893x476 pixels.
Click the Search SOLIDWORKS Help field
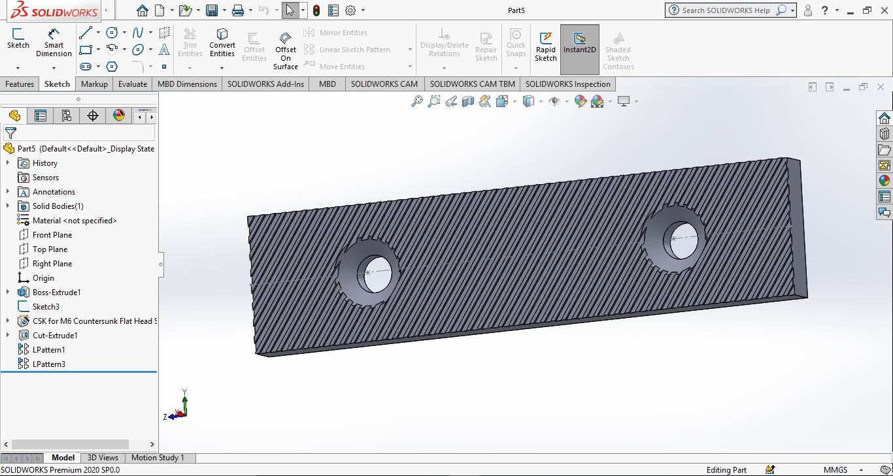tap(726, 10)
